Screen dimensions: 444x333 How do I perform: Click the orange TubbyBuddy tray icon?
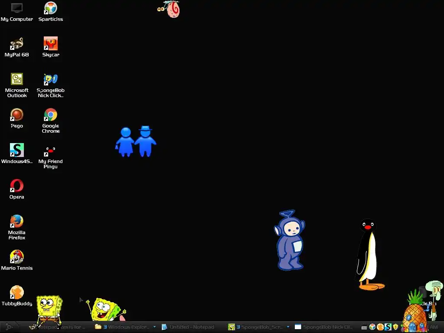380,327
